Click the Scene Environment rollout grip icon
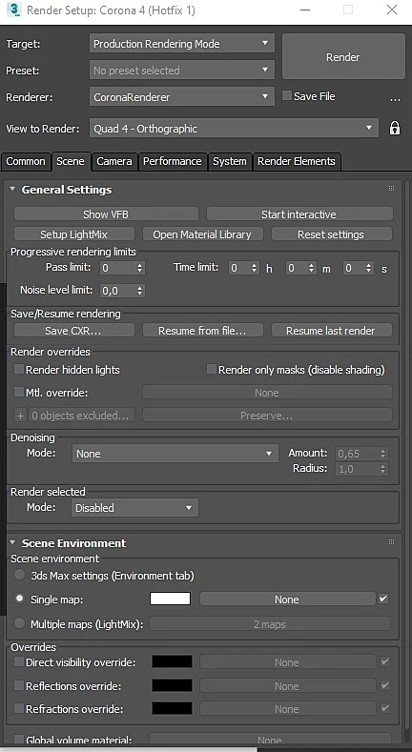This screenshot has width=412, height=752. tap(391, 542)
